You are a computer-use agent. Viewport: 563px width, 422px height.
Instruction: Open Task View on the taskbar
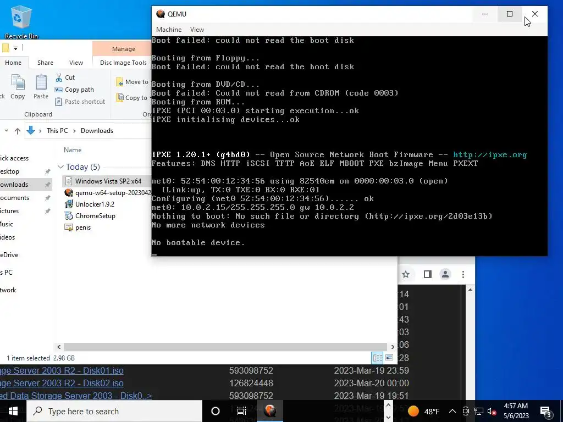[x=242, y=411]
